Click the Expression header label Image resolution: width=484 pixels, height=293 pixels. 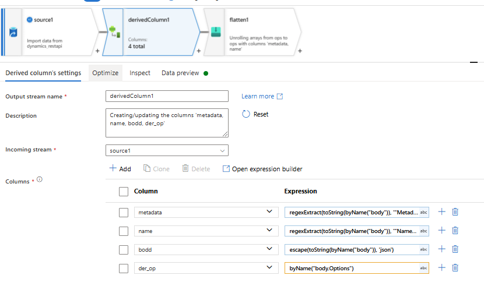pyautogui.click(x=300, y=191)
